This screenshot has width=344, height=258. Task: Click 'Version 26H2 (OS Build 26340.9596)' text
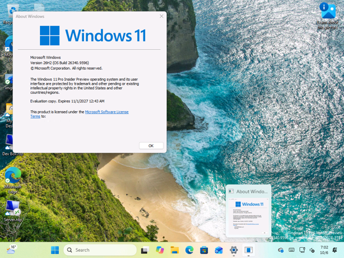(x=59, y=63)
